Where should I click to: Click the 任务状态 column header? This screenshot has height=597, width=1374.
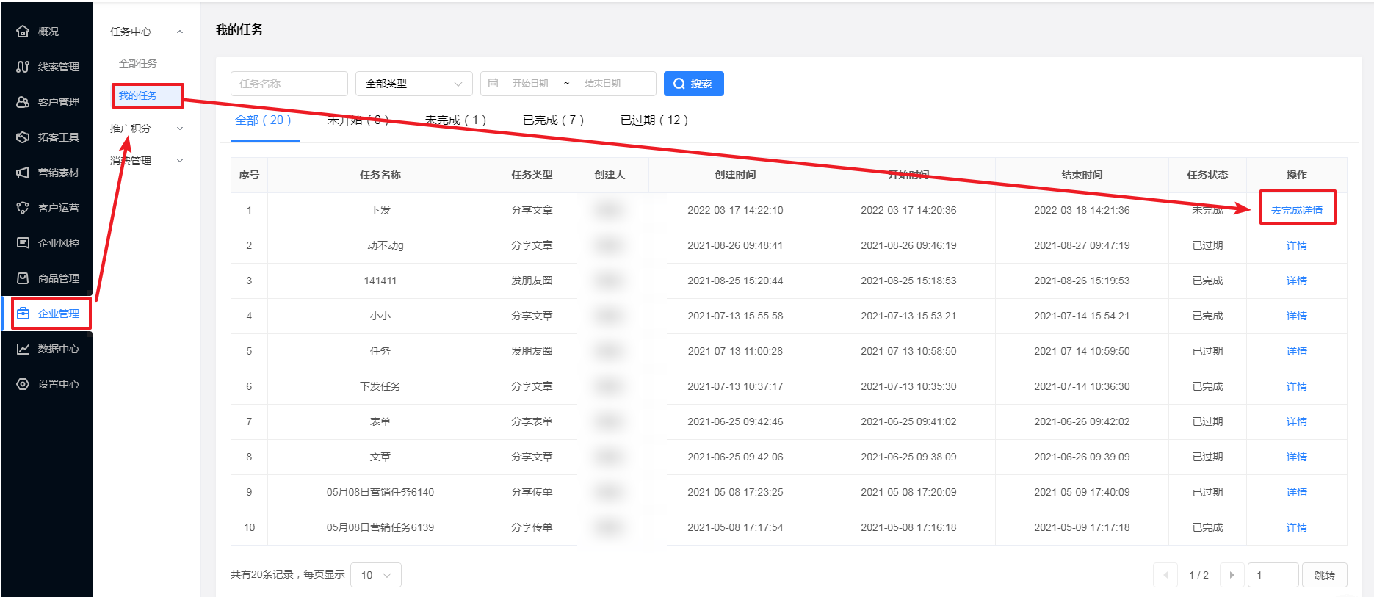click(x=1207, y=175)
